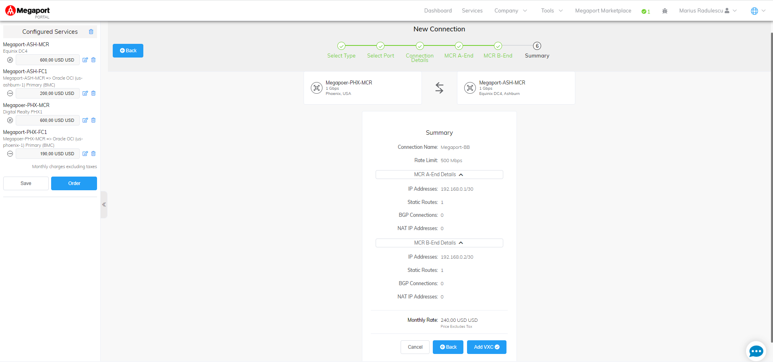773x362 pixels.
Task: Click the IP address 192.168.0.1/30
Action: [x=457, y=189]
